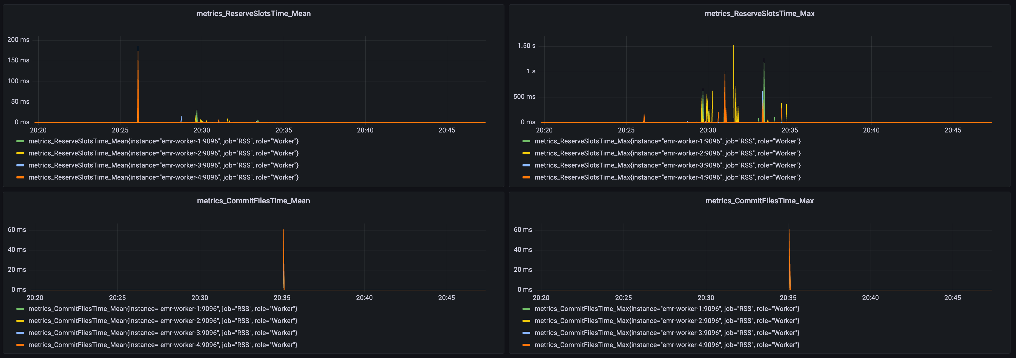The image size is (1016, 358).
Task: Click yellow color swatch for worker-2 in CommitFilesTime_Mean
Action: 20,321
